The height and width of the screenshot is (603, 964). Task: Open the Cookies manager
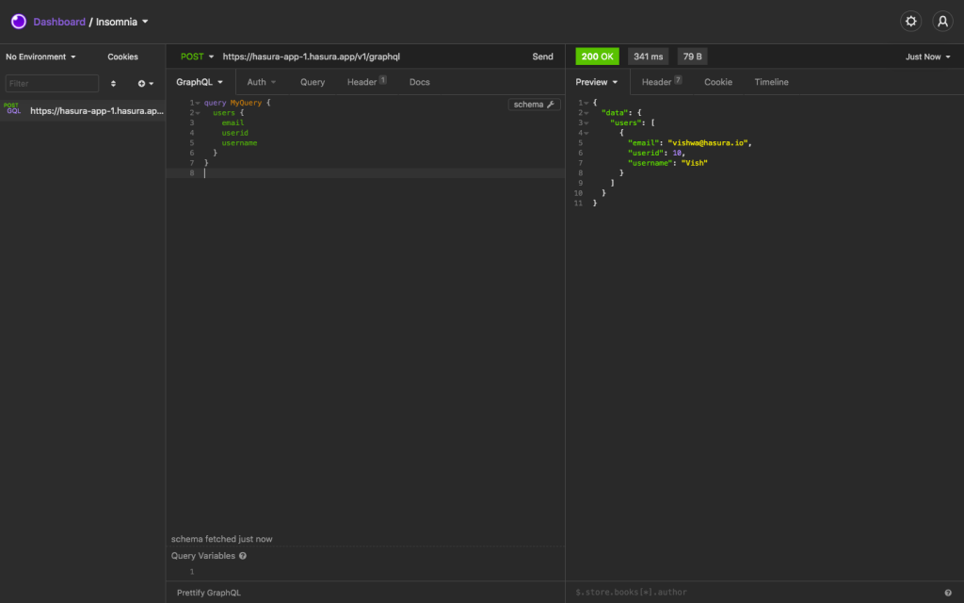pyautogui.click(x=123, y=57)
